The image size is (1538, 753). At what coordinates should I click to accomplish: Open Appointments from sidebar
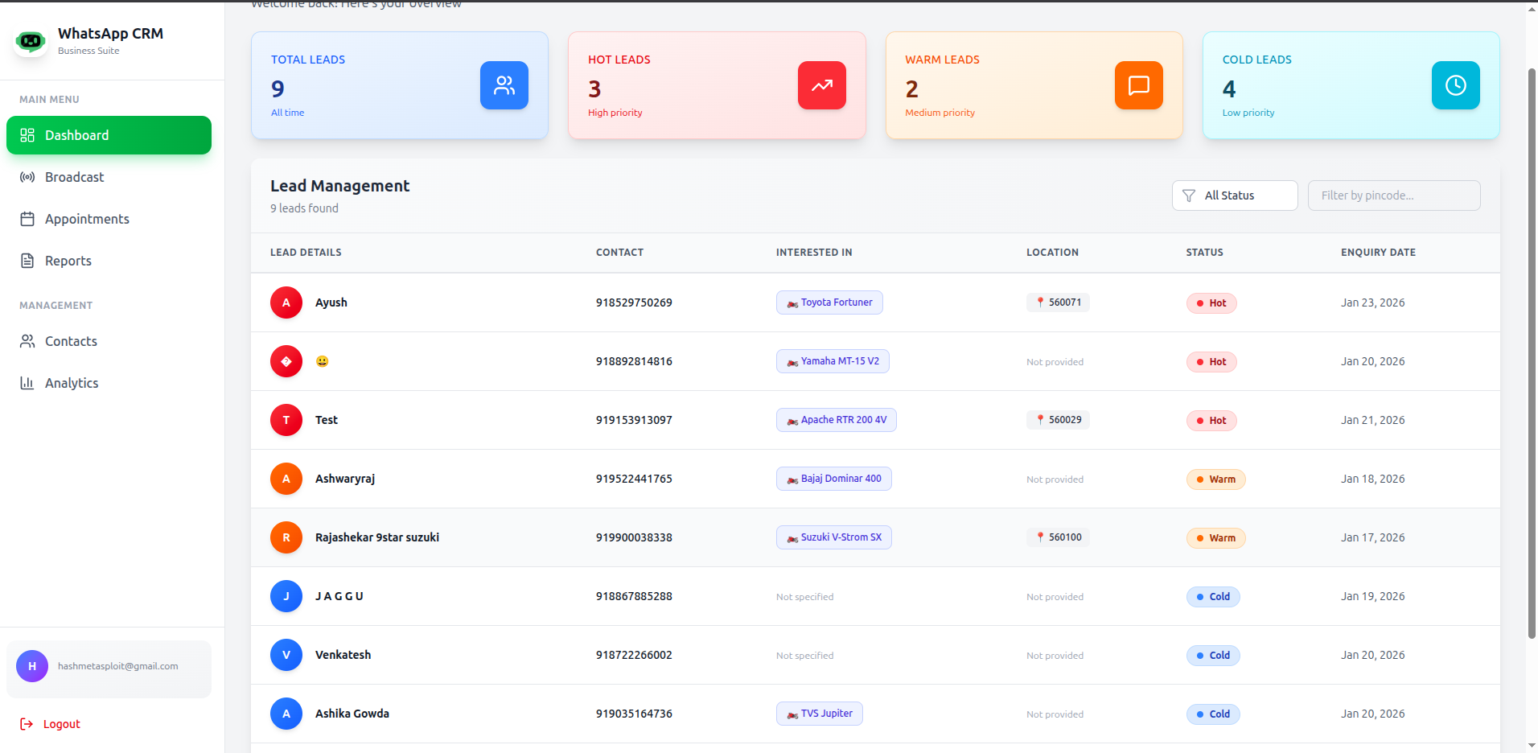click(109, 219)
